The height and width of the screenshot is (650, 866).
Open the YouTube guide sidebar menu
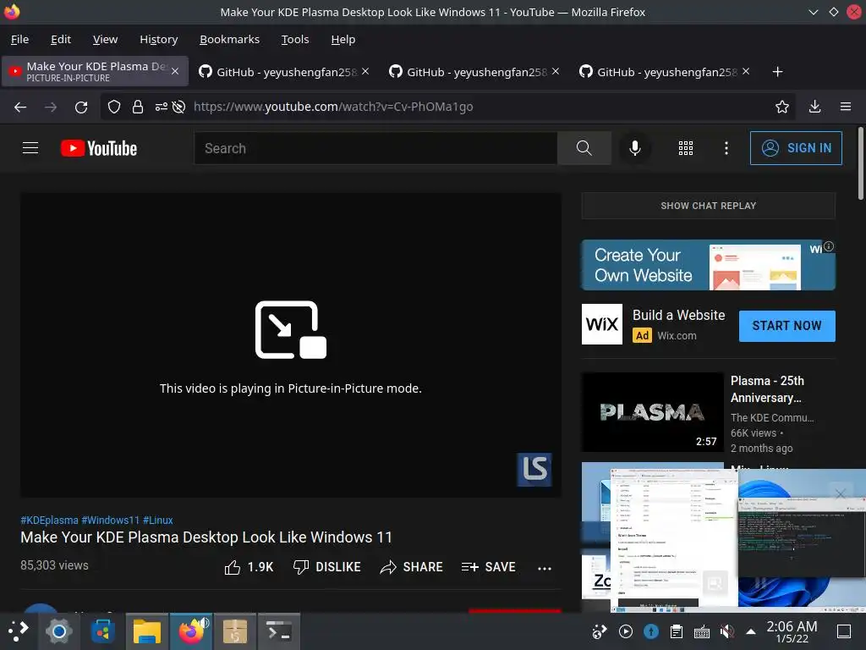coord(30,148)
